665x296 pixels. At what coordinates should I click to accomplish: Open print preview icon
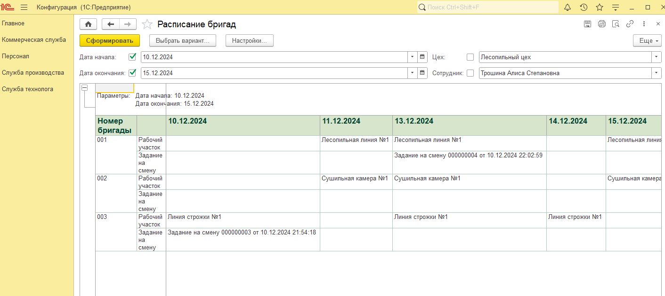(616, 24)
